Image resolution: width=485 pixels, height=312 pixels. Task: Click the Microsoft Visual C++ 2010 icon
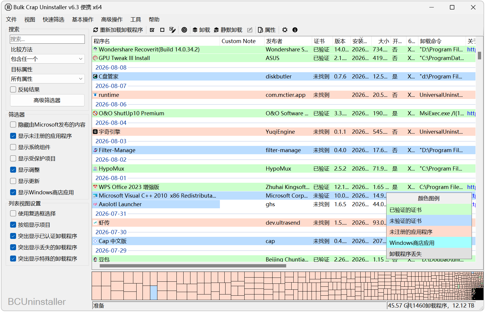click(95, 196)
